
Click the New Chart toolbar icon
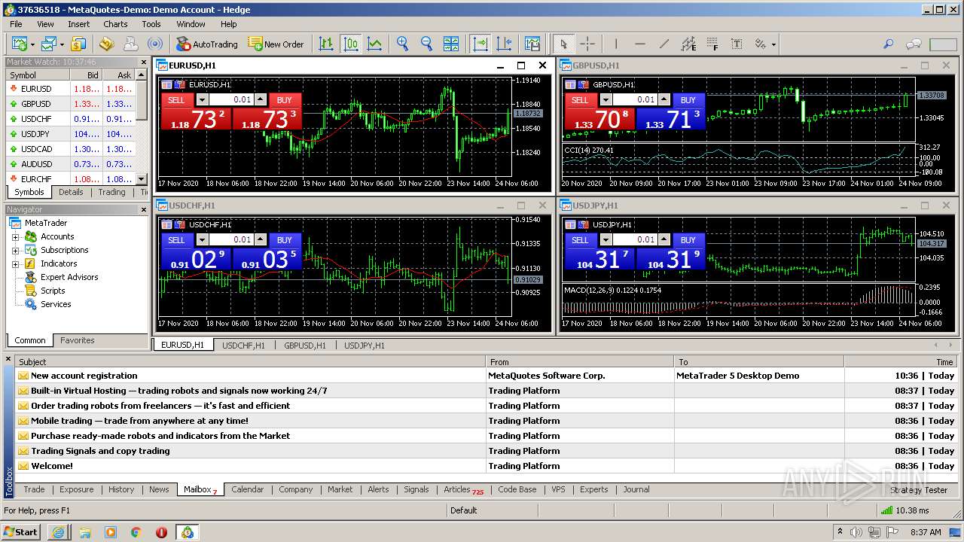tap(18, 44)
